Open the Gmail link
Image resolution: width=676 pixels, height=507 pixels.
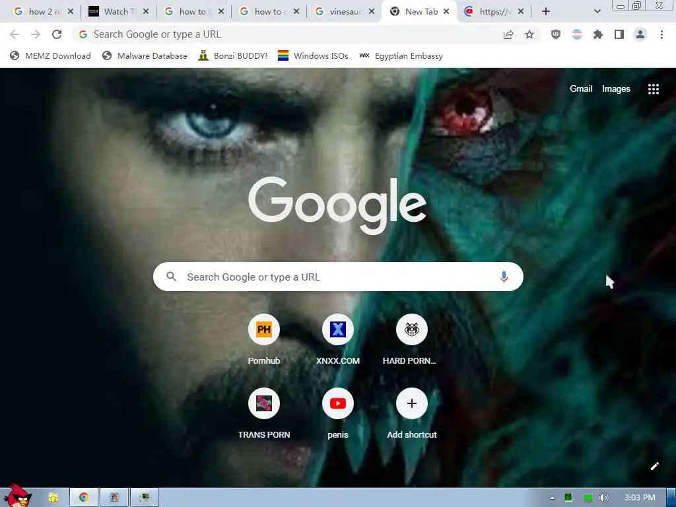pyautogui.click(x=581, y=89)
